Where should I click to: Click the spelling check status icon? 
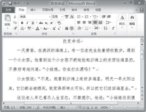(x=37, y=107)
